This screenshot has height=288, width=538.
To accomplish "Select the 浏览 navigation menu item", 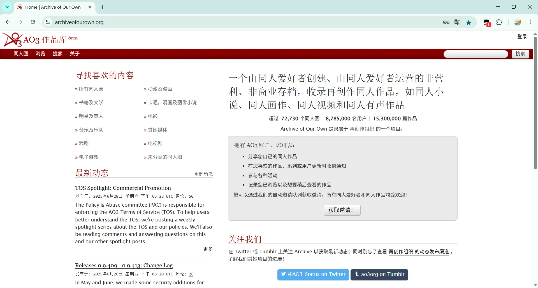I will point(40,54).
